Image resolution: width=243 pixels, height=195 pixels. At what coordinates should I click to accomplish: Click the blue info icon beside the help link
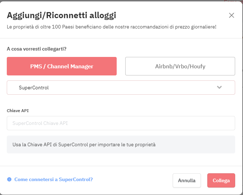coord(9,179)
